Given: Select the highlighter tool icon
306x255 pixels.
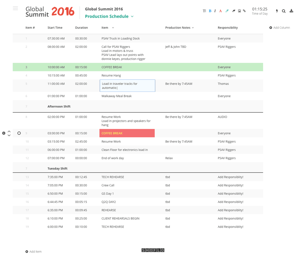Looking at the screenshot, I should click(x=227, y=10).
